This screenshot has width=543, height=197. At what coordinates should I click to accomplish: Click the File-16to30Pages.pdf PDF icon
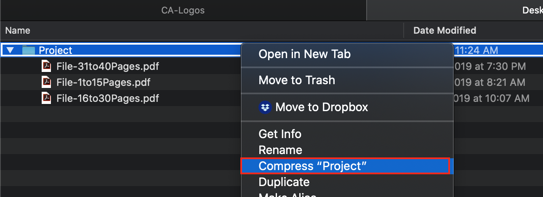(46, 98)
